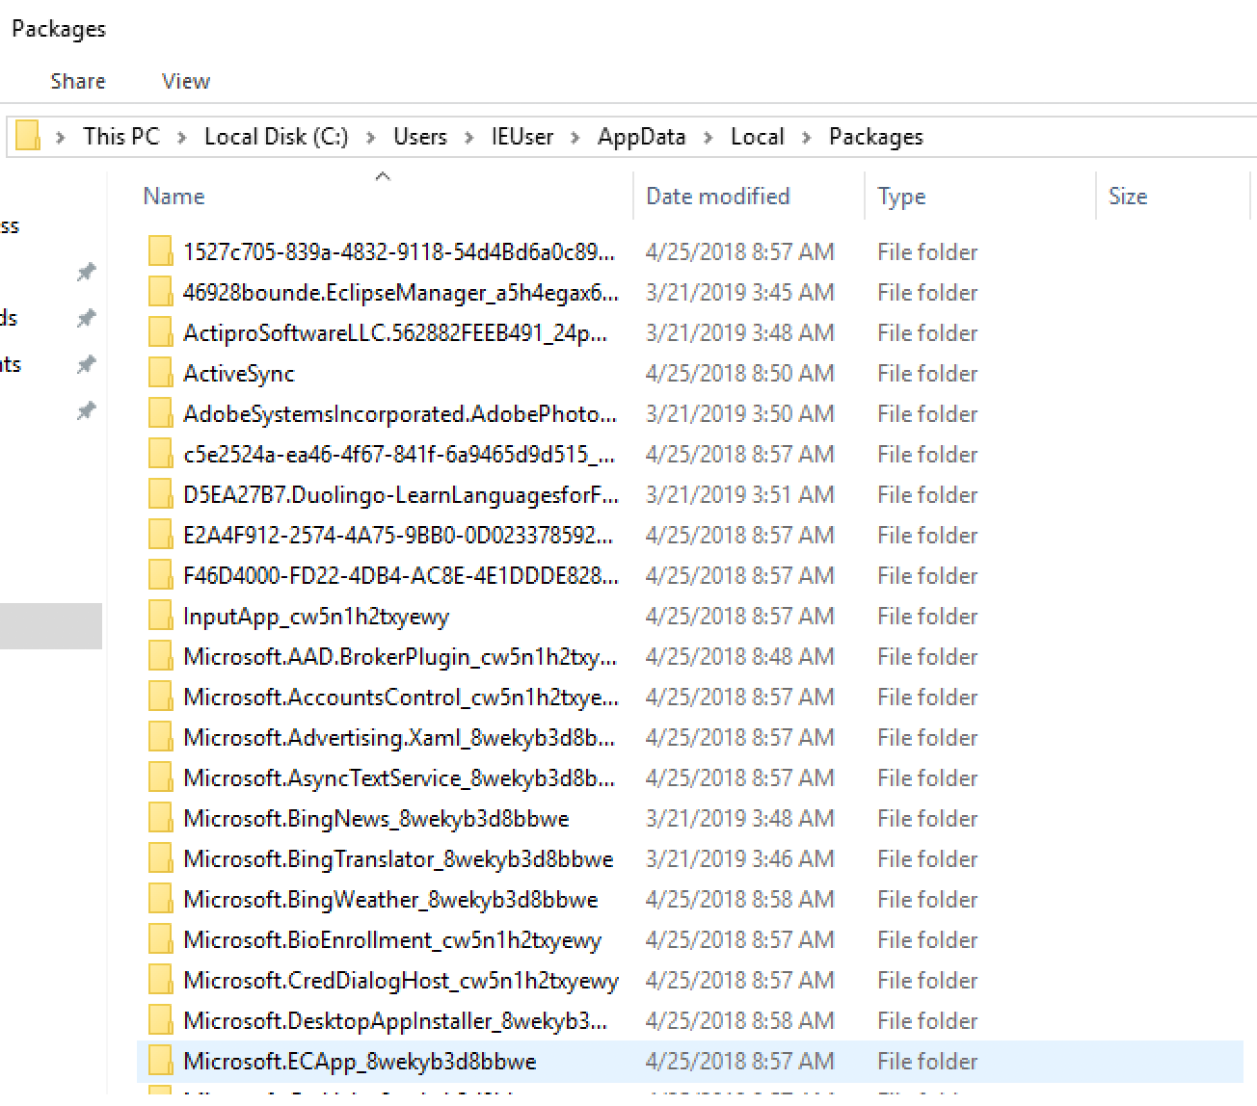This screenshot has height=1106, width=1257.
Task: Select folder icon for Microsoft.BingTranslator
Action: 160,858
